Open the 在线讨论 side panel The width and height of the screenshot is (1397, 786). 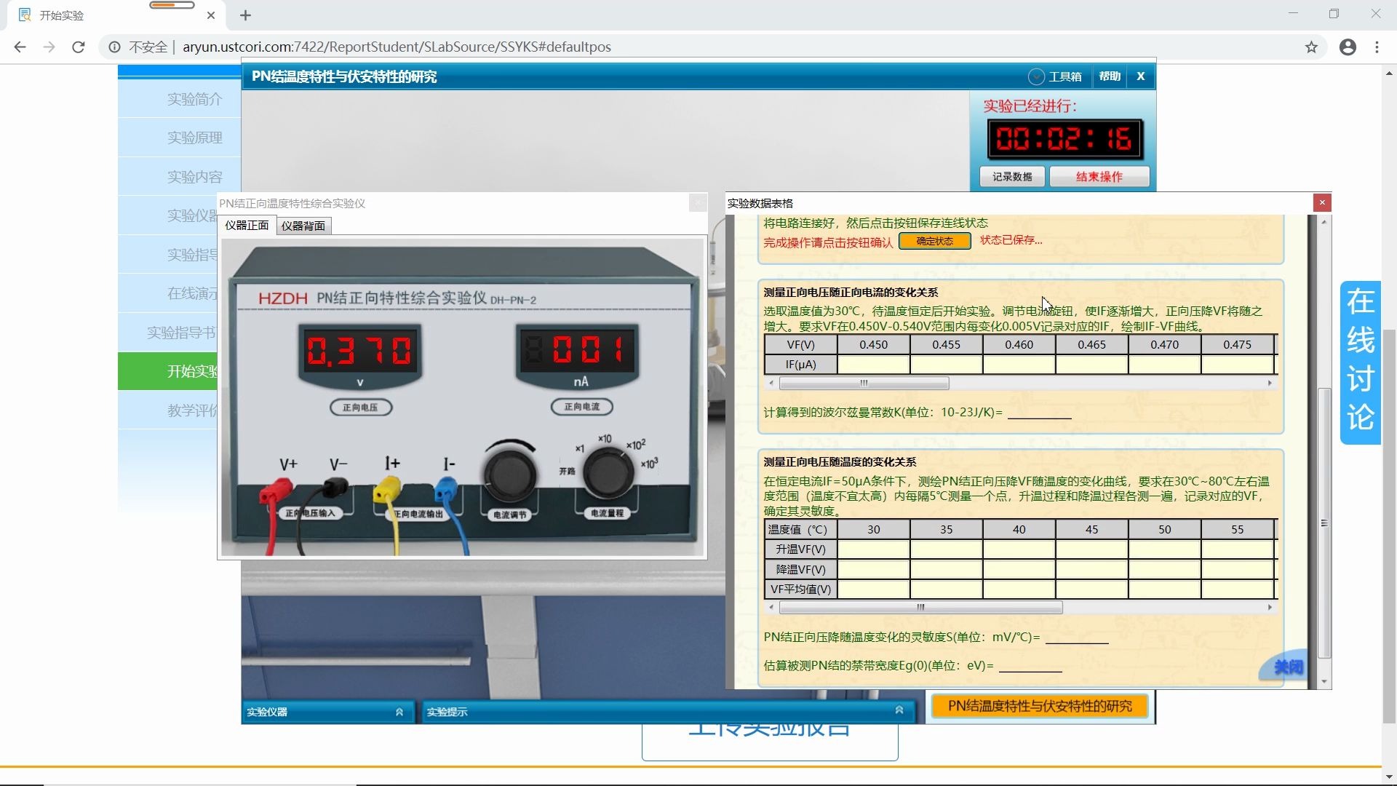1360,362
